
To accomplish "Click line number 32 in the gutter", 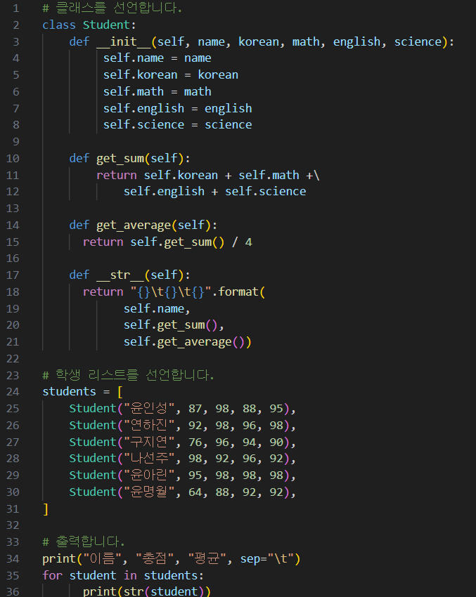I will (x=13, y=525).
